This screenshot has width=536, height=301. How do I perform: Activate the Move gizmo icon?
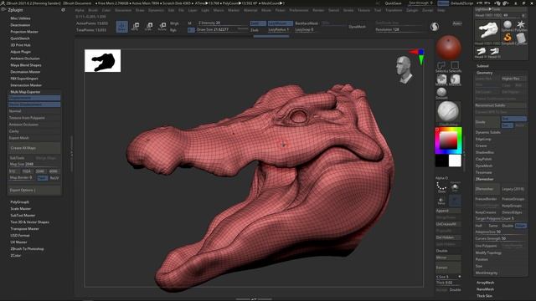(136, 26)
